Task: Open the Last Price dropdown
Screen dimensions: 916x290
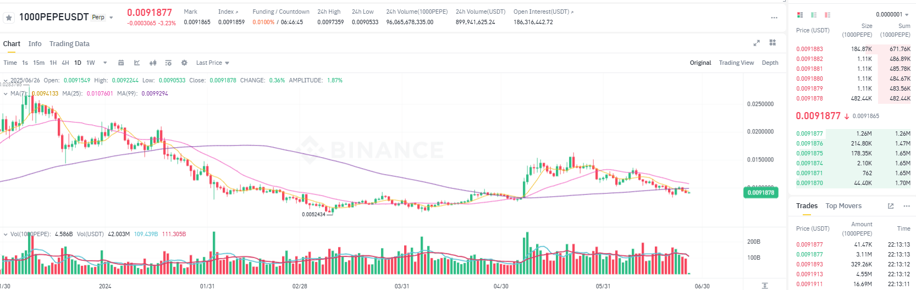Action: point(212,63)
